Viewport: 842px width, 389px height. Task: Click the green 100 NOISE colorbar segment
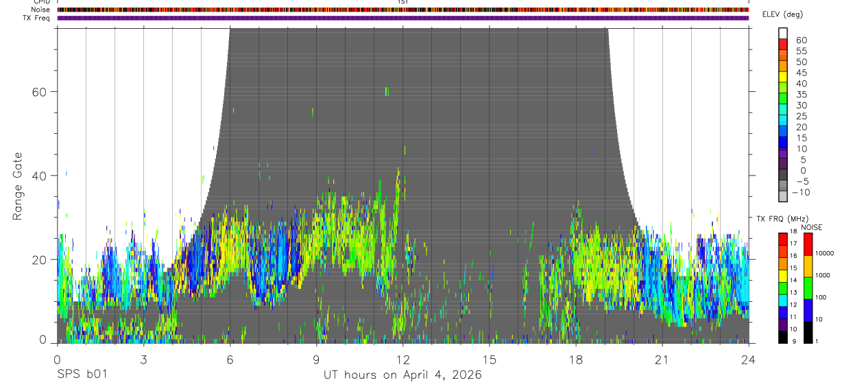tap(808, 287)
